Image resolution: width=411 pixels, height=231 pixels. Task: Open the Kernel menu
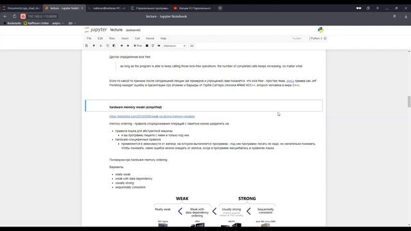click(150, 38)
